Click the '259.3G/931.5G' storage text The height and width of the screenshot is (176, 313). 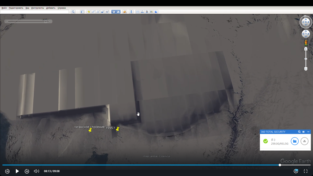pos(280,144)
